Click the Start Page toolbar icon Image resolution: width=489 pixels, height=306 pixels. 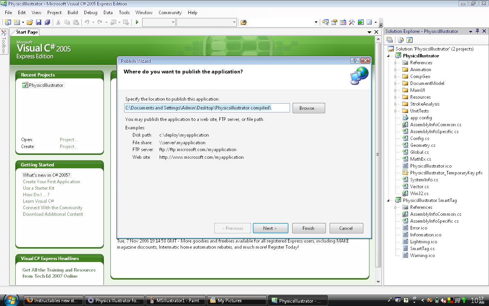tap(361, 22)
